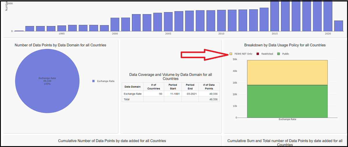Image resolution: width=348 pixels, height=147 pixels.
Task: Click the Period Start column header
Action: [x=173, y=87]
